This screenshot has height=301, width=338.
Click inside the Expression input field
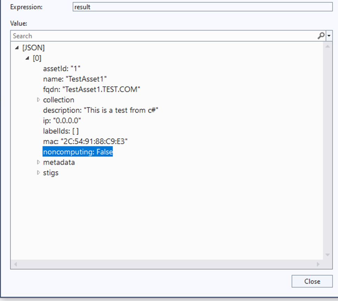tap(202, 7)
